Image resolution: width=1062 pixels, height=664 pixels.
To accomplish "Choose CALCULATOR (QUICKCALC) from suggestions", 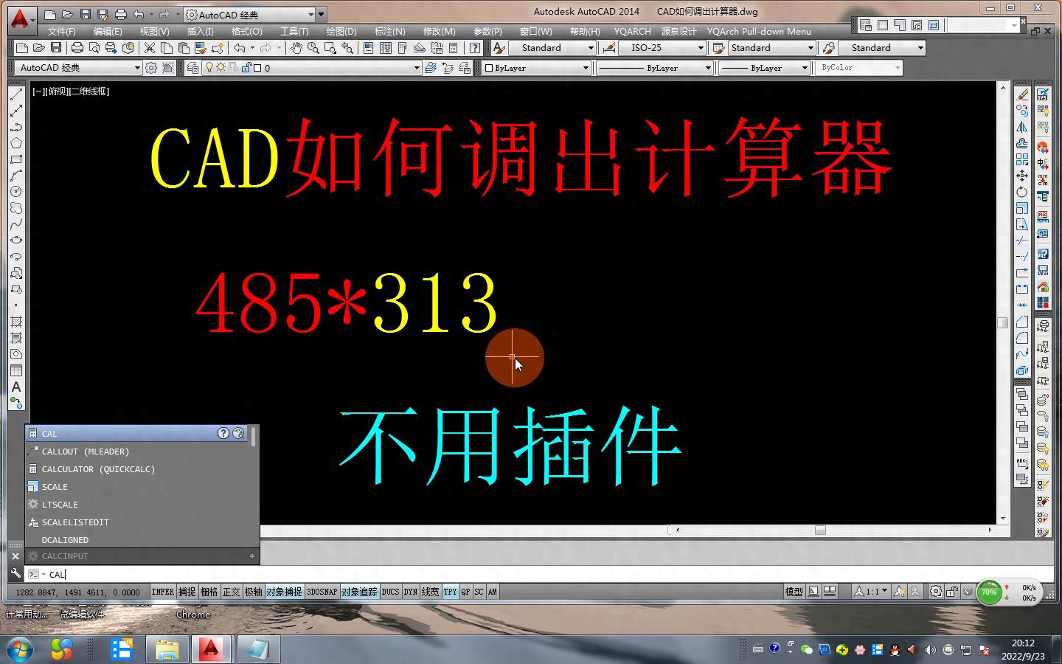I will tap(98, 469).
